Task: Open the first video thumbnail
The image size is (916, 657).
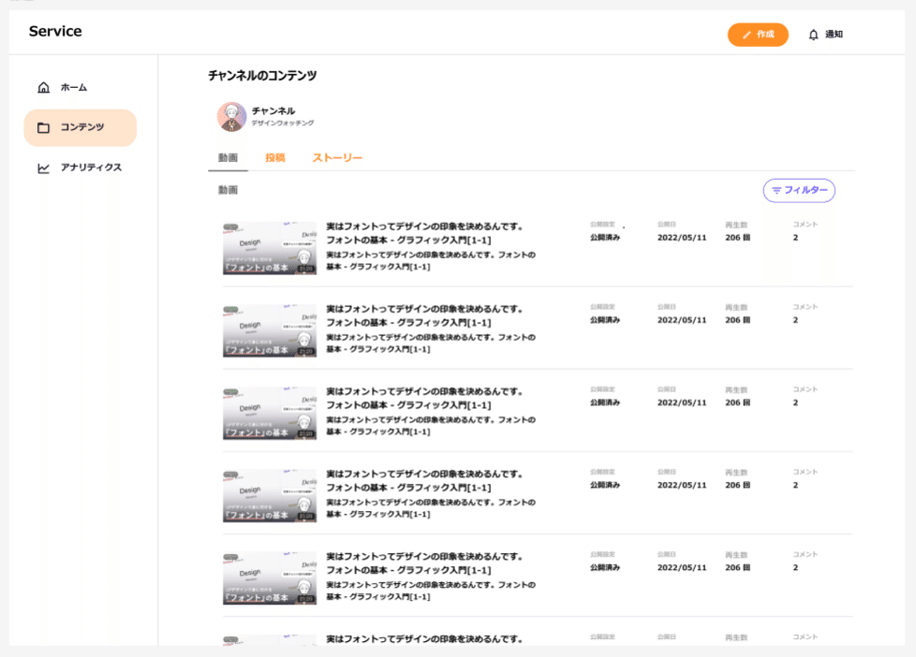Action: pos(270,248)
